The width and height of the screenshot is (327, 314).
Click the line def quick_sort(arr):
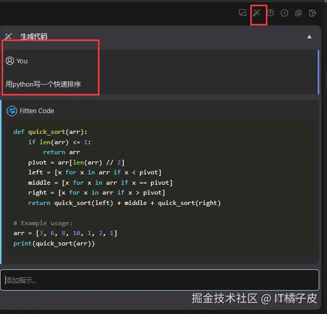[50, 132]
